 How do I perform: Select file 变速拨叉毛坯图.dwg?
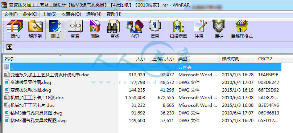pos(31,90)
